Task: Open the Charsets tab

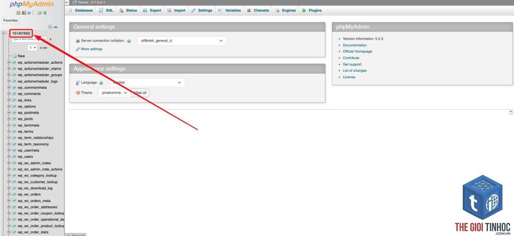Action: 258,11
